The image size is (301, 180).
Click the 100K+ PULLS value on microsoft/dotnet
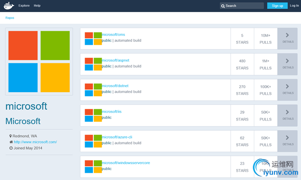coord(266,90)
